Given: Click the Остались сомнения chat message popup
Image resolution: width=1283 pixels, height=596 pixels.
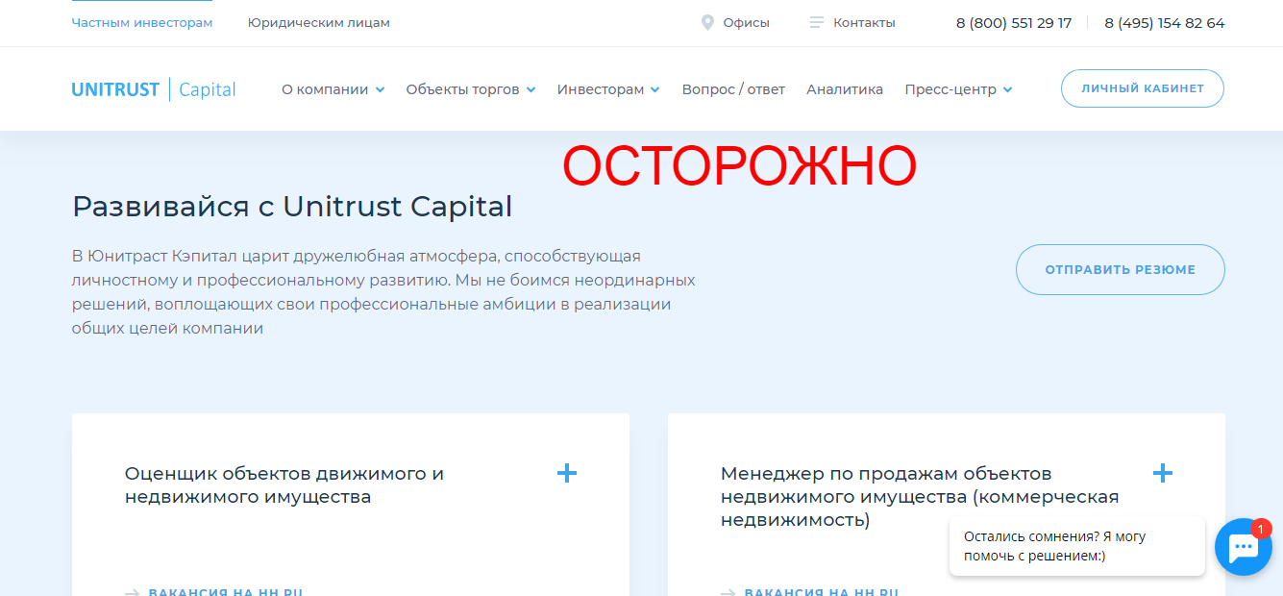Looking at the screenshot, I should coord(1077,546).
